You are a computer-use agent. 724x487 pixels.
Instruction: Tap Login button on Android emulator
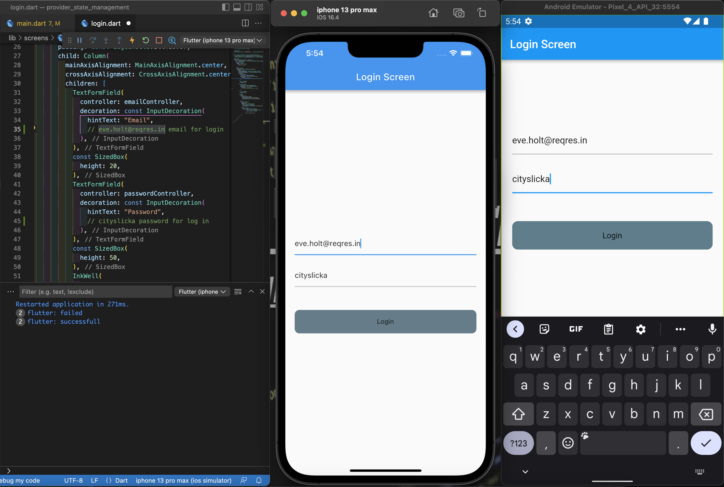(612, 235)
